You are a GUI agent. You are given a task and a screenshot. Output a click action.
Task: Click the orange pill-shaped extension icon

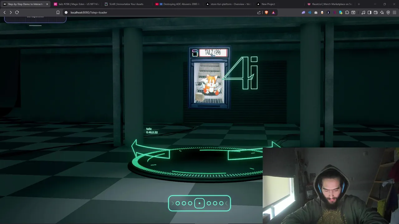[322, 12]
